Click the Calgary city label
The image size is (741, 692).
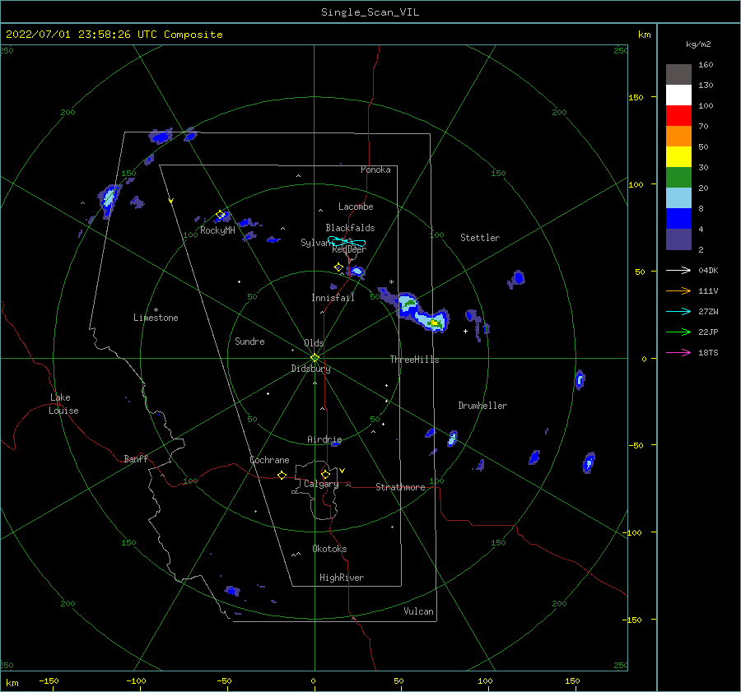321,484
